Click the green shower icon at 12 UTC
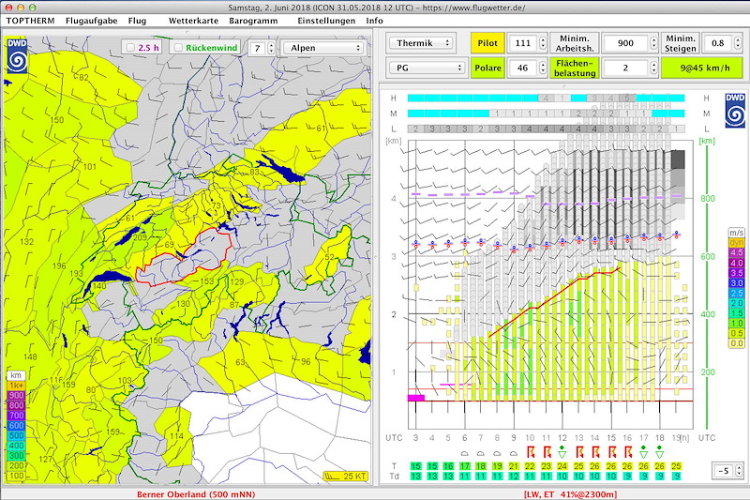Image resolution: width=750 pixels, height=500 pixels. point(562,451)
